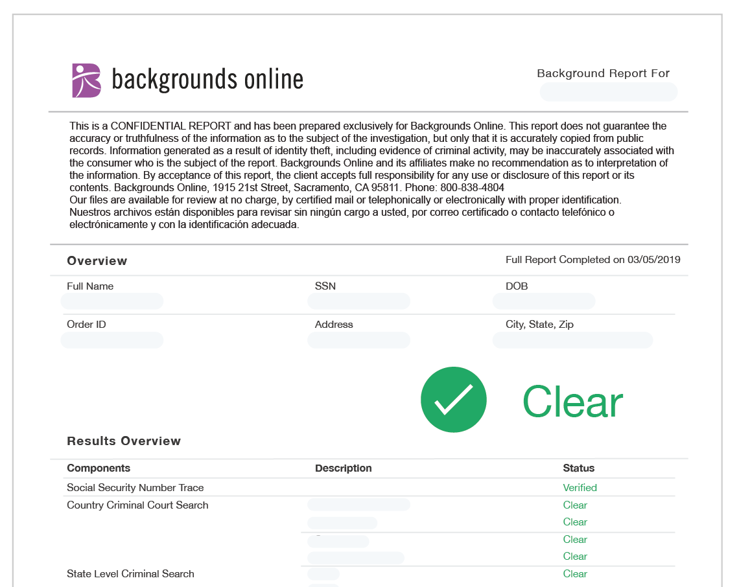Click the SSN label

pyautogui.click(x=325, y=286)
